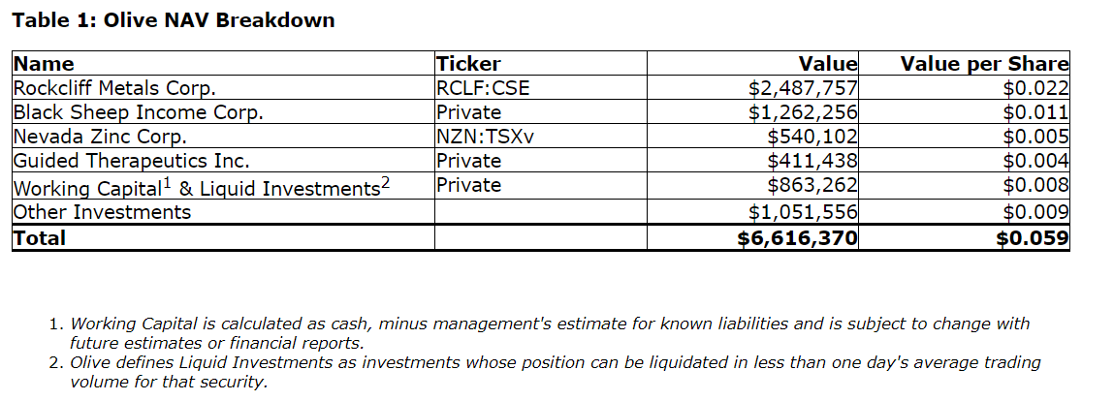Select the $1,262,256 value cell
The image size is (1114, 401).
coord(803,112)
